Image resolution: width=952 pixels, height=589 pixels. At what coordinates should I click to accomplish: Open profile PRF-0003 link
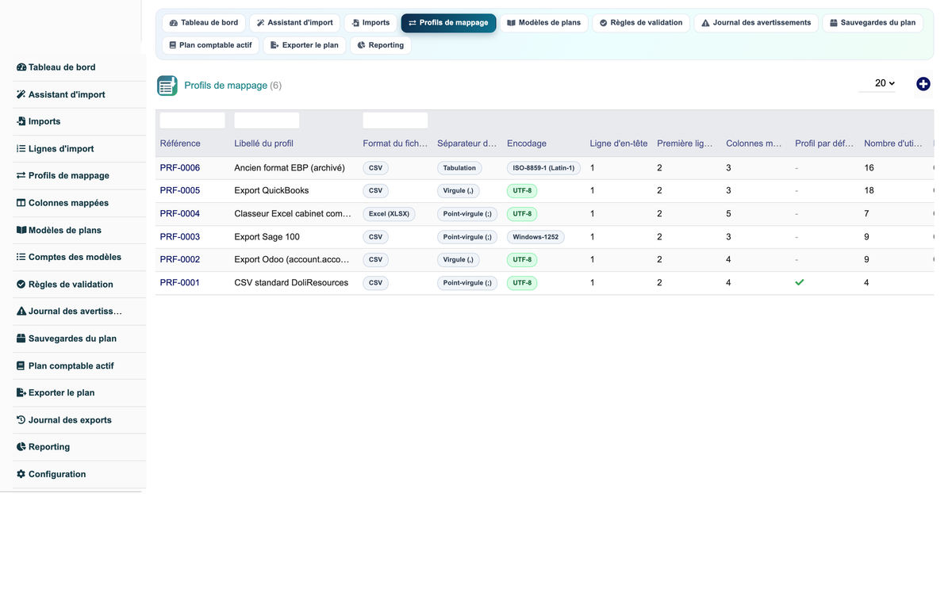pos(180,237)
